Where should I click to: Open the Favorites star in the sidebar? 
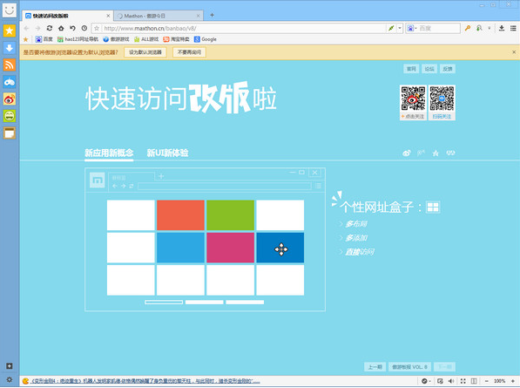click(10, 31)
